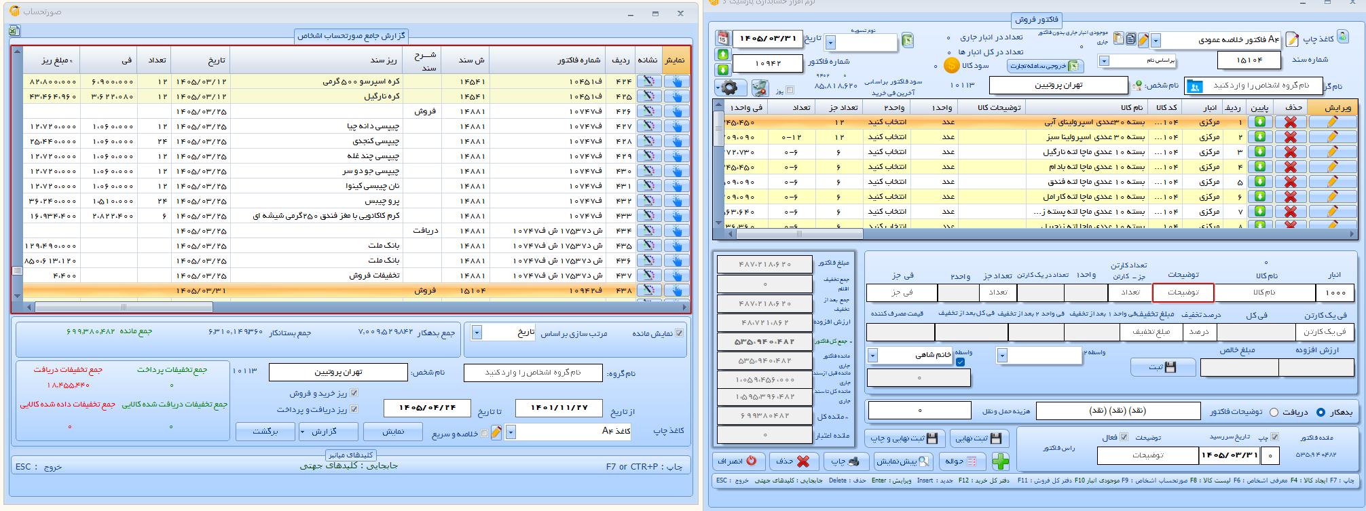Open the مرتب سازی بر اساس dropdown
1366x511 pixels.
tap(477, 333)
